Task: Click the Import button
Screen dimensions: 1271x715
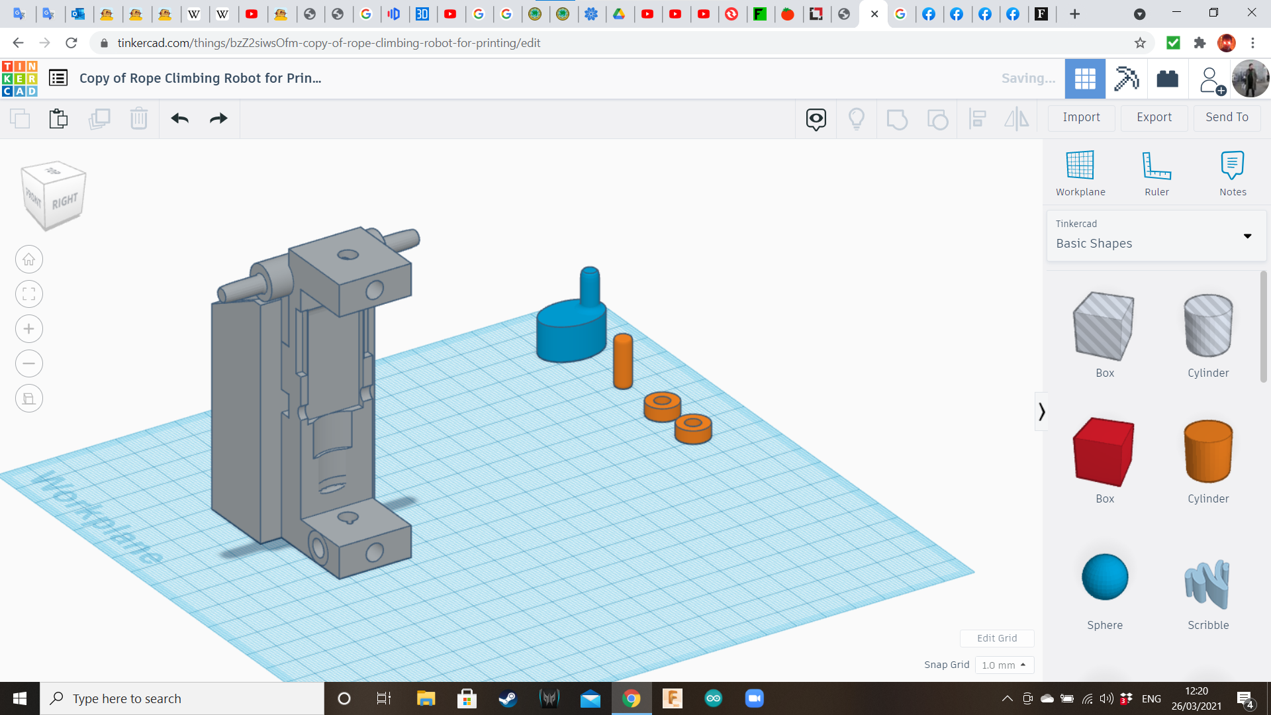Action: [1081, 117]
